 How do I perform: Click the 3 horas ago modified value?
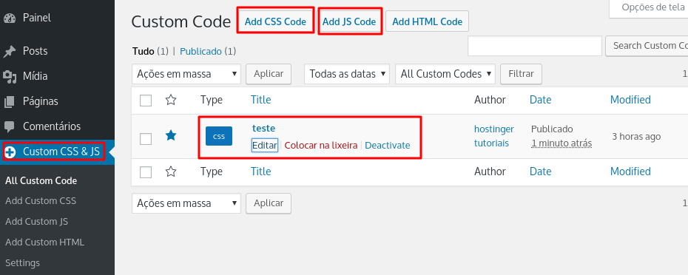[636, 137]
